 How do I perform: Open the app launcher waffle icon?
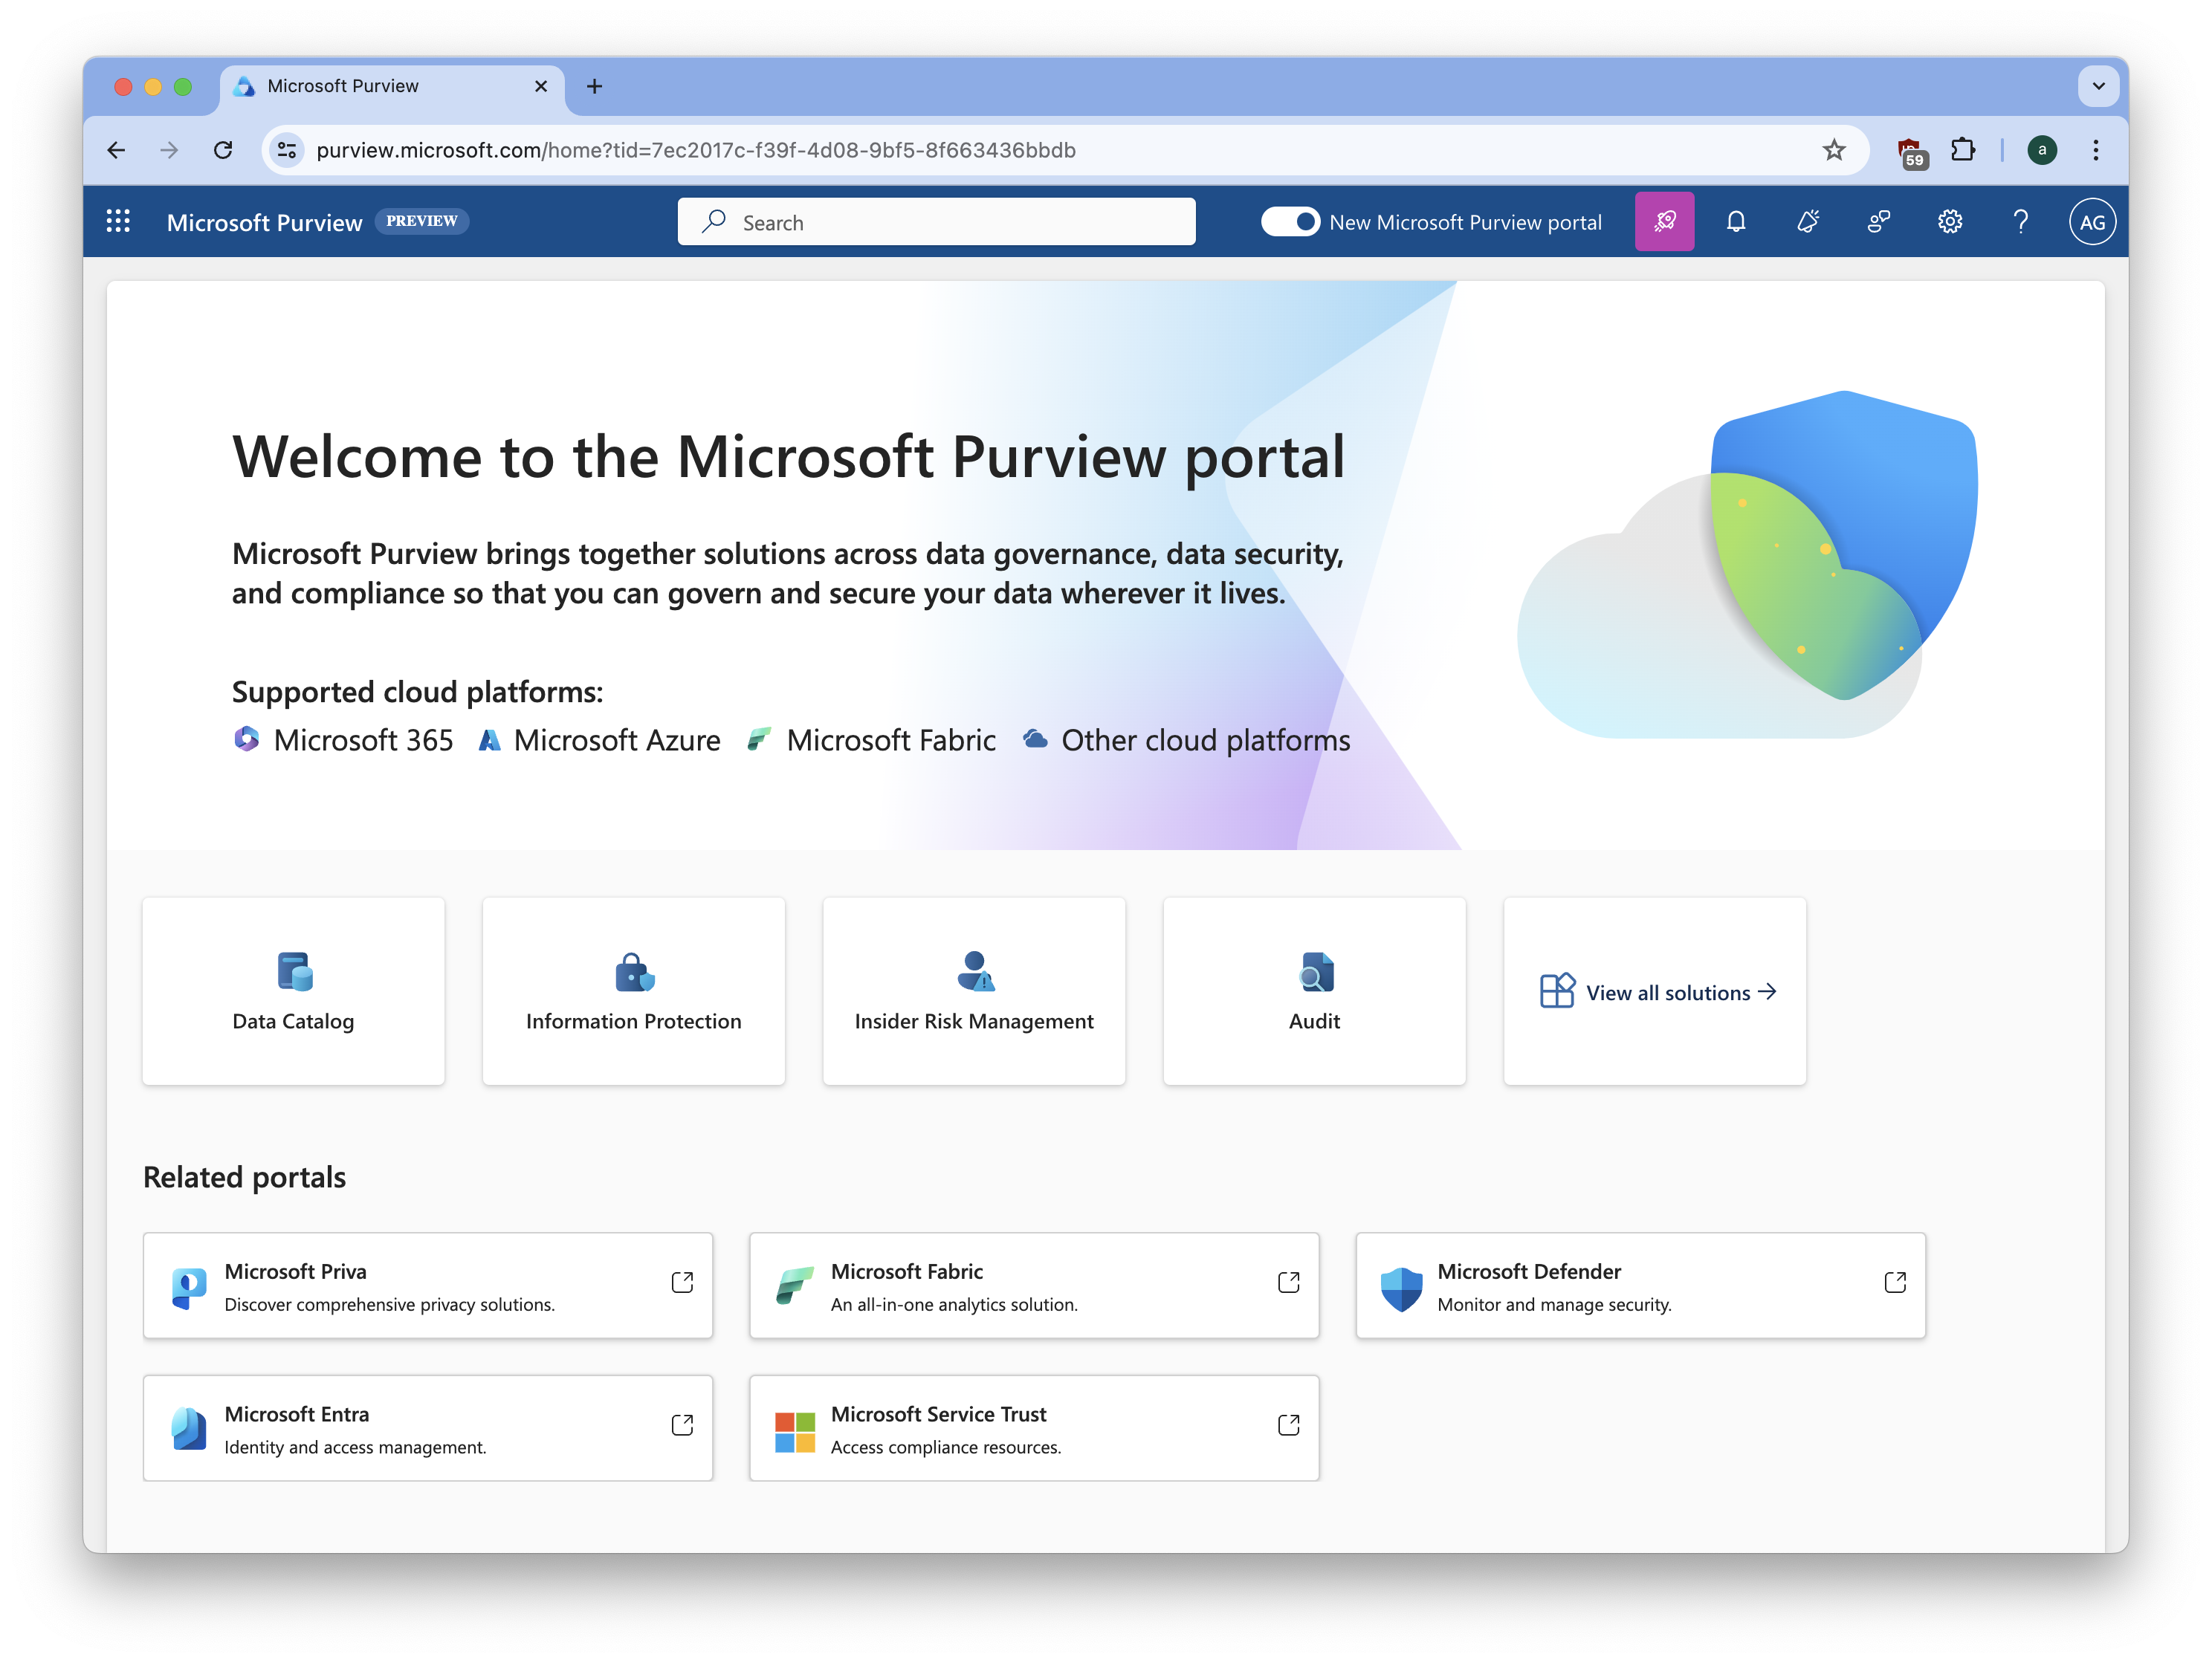[x=118, y=222]
